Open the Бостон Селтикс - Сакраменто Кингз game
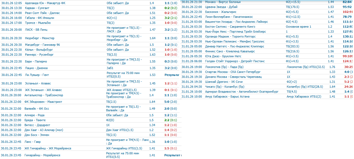This screenshot has width=354, height=159. click(230, 27)
